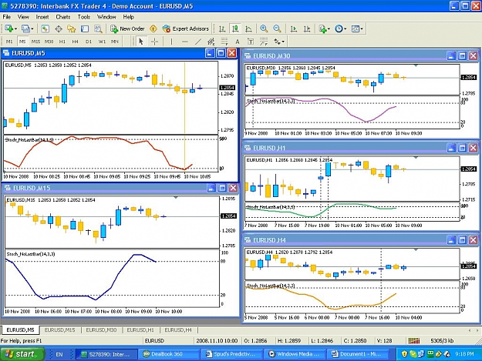Switch to bar chart mode
The height and width of the screenshot is (361, 482).
tap(222, 28)
